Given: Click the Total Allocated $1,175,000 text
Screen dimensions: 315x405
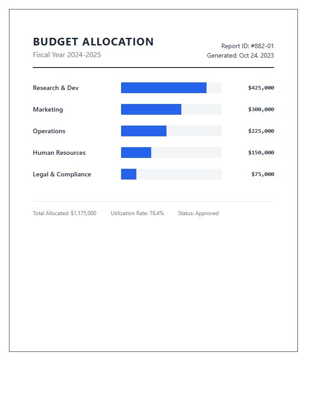Looking at the screenshot, I should pyautogui.click(x=64, y=213).
